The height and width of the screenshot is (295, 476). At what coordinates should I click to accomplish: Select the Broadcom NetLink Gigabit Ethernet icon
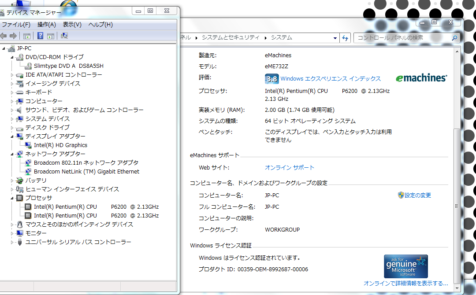[28, 172]
